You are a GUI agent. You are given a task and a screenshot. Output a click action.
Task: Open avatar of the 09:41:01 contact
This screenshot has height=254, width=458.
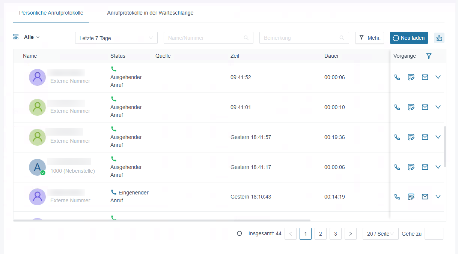click(x=37, y=107)
